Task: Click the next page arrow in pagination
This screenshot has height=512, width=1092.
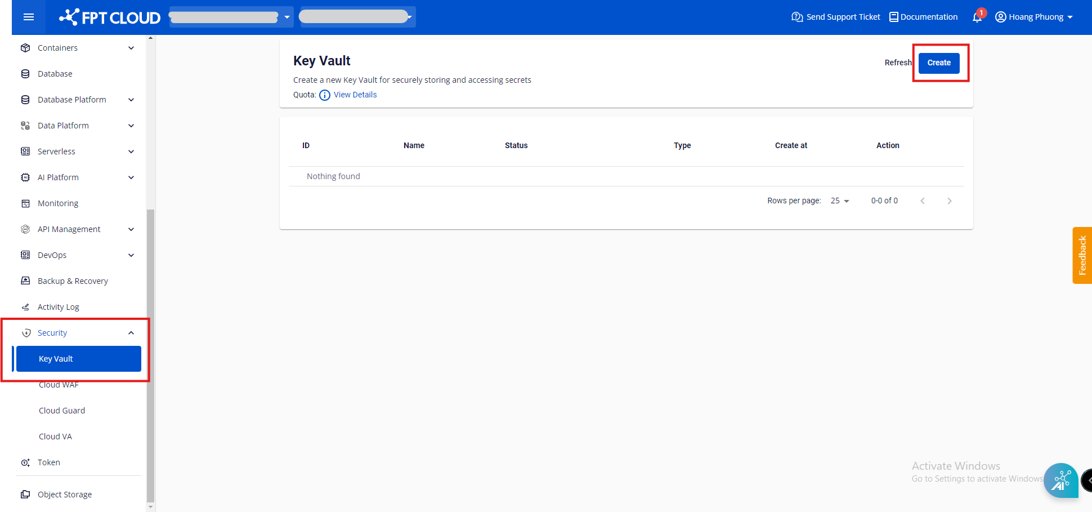Action: click(950, 201)
